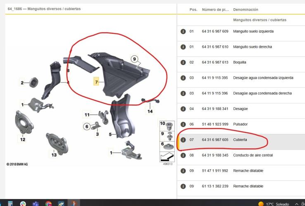Screen dimensions: 305x206
Task: Select circled position 9 label in diagram
Action: pyautogui.click(x=134, y=59)
